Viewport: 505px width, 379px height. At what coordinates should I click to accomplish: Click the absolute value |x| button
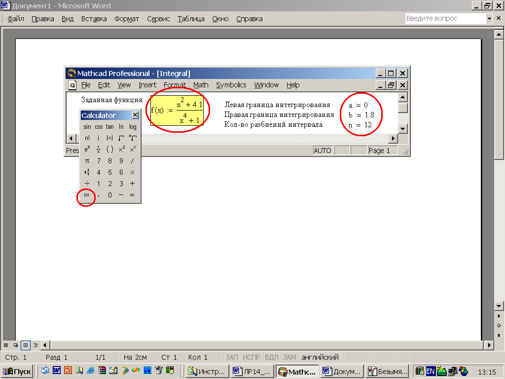(110, 138)
